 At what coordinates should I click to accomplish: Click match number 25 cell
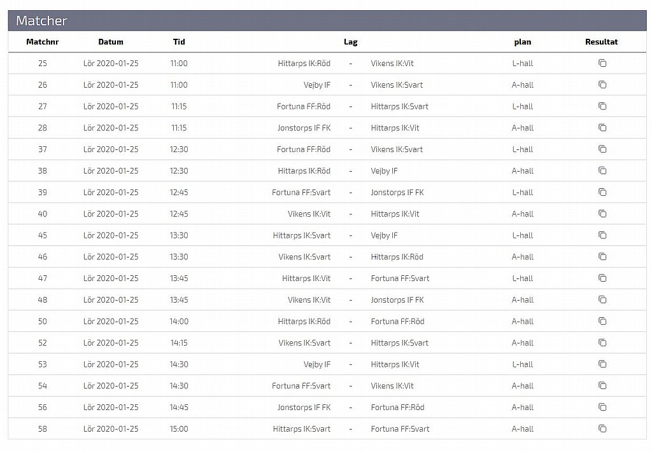click(x=43, y=64)
